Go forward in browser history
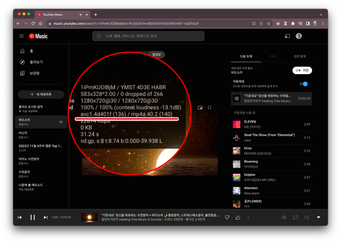 coord(26,23)
